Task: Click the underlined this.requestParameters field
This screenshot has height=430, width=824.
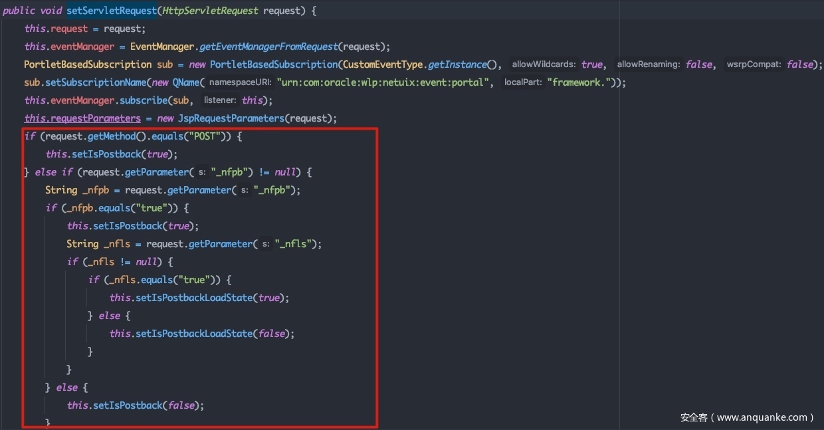Action: tap(82, 118)
